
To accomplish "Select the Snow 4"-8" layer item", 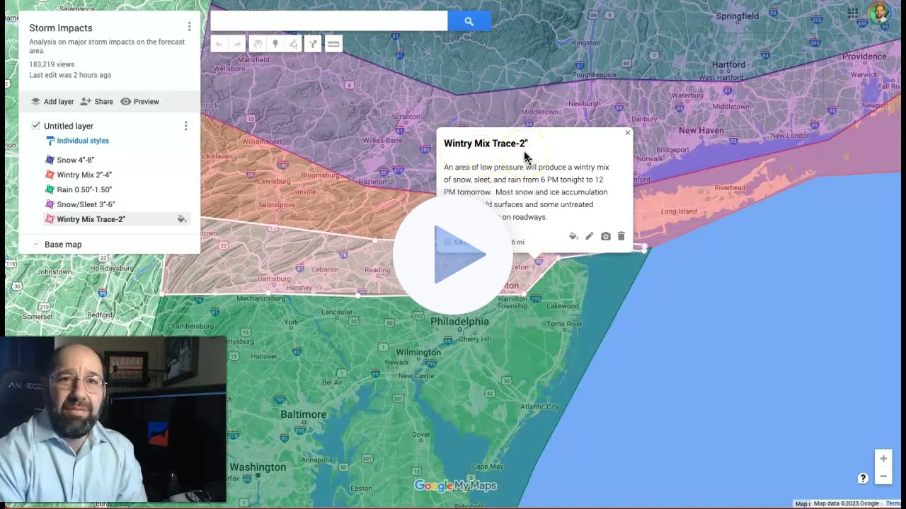I will (x=76, y=160).
